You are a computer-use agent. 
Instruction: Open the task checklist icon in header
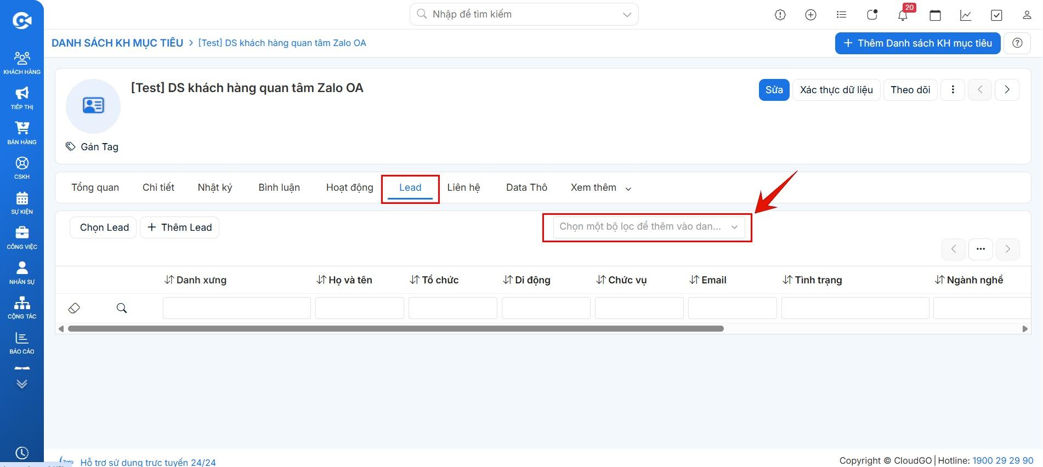coord(996,15)
